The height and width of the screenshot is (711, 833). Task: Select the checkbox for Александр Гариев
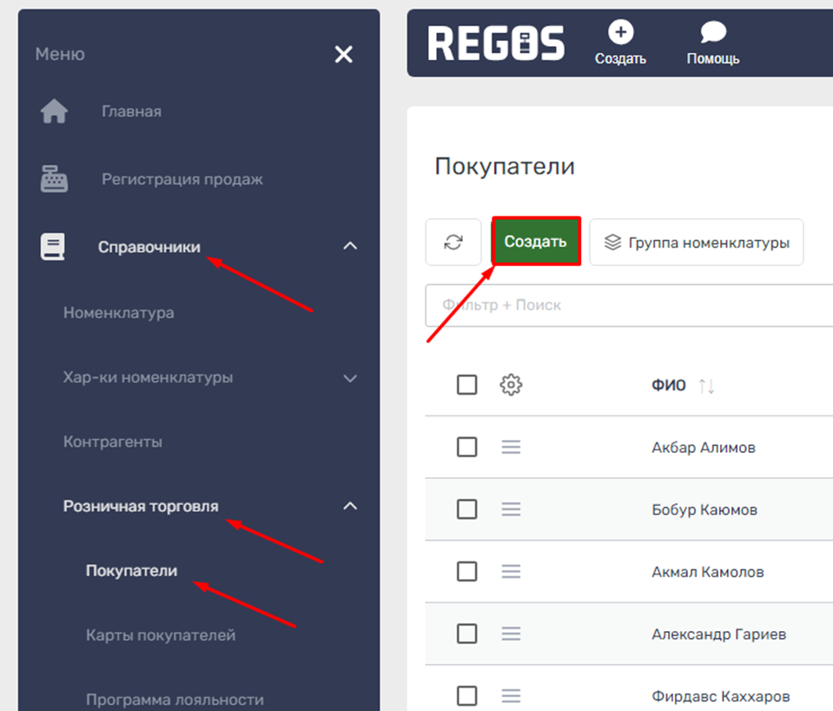pyautogui.click(x=467, y=634)
